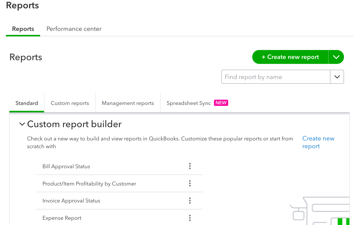The width and height of the screenshot is (356, 225).
Task: Open the Custom reports tab
Action: 70,103
